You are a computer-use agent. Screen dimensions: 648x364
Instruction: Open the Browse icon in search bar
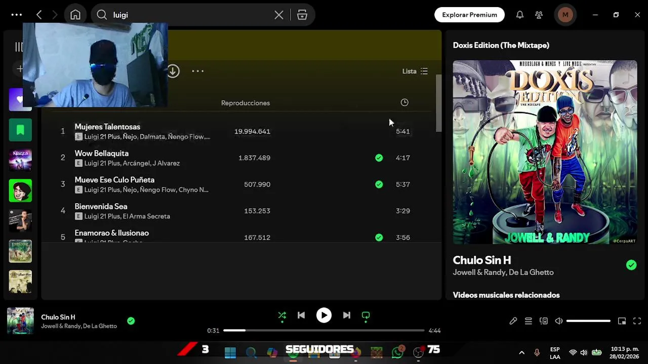(302, 15)
